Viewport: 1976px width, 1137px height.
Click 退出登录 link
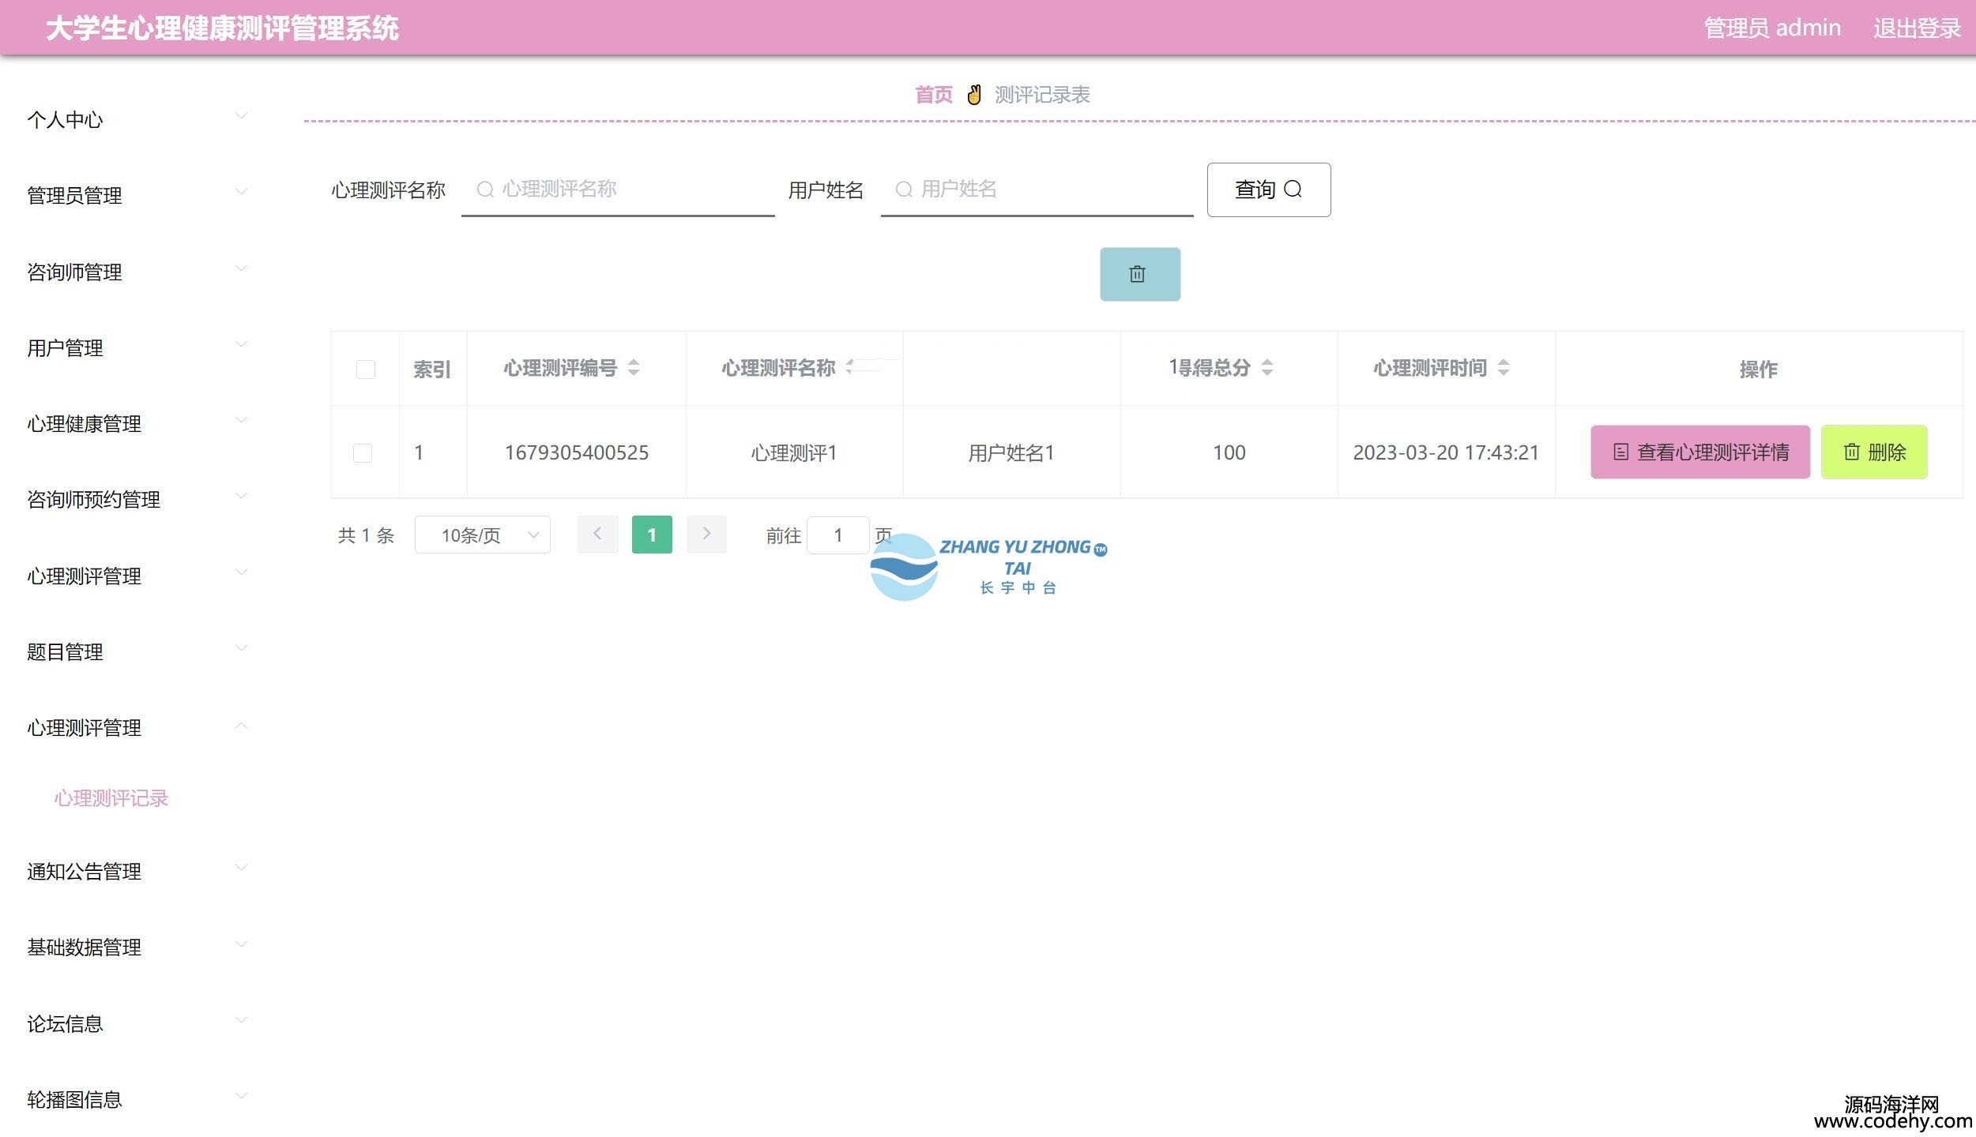1916,28
